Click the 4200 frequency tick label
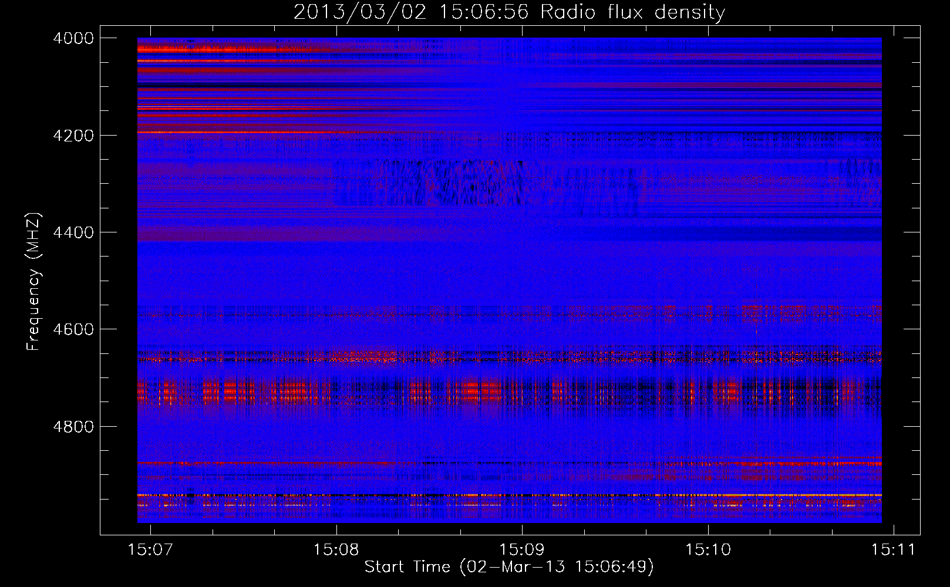Viewport: 950px width, 587px height. point(73,136)
